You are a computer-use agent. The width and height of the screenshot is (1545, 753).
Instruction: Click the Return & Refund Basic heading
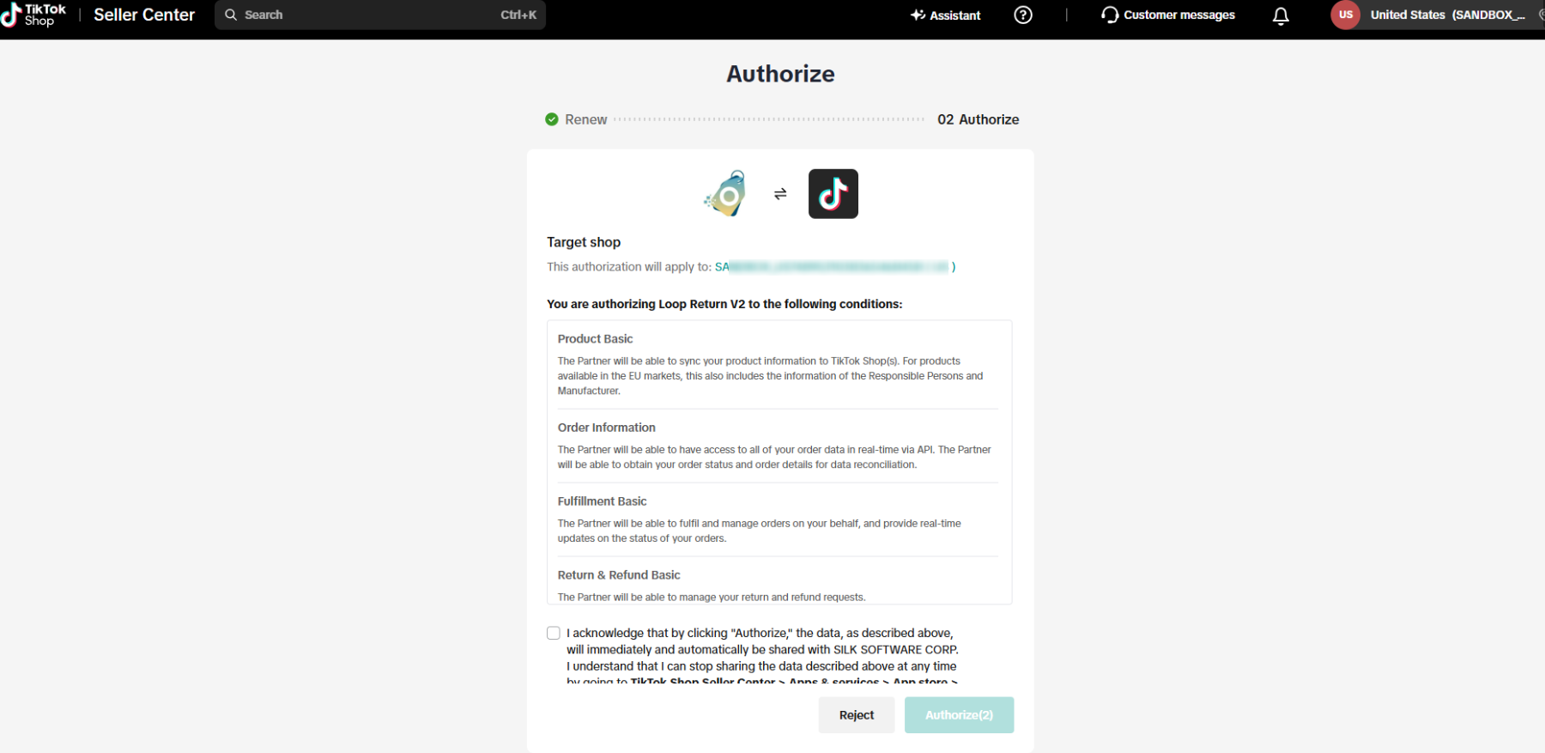(x=619, y=575)
